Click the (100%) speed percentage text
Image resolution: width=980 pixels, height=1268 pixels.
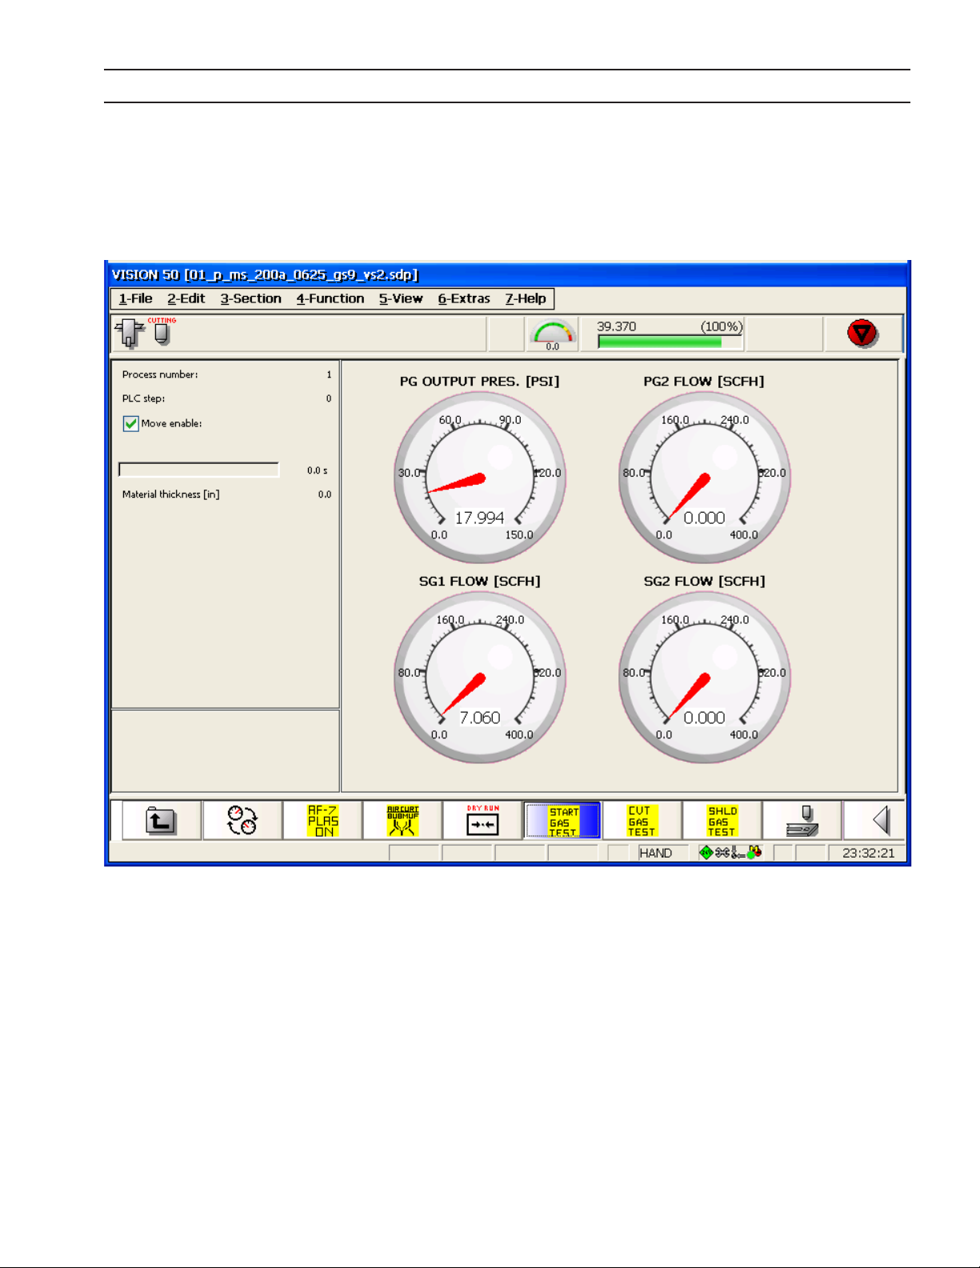coord(722,326)
